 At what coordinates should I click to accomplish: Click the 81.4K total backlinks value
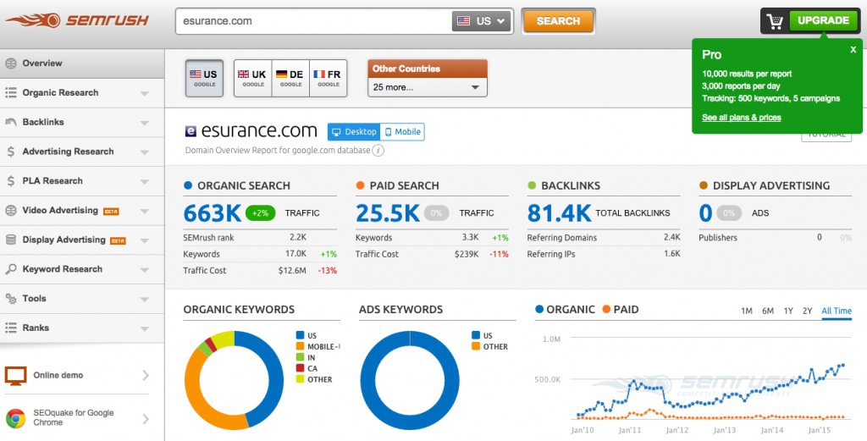(559, 213)
